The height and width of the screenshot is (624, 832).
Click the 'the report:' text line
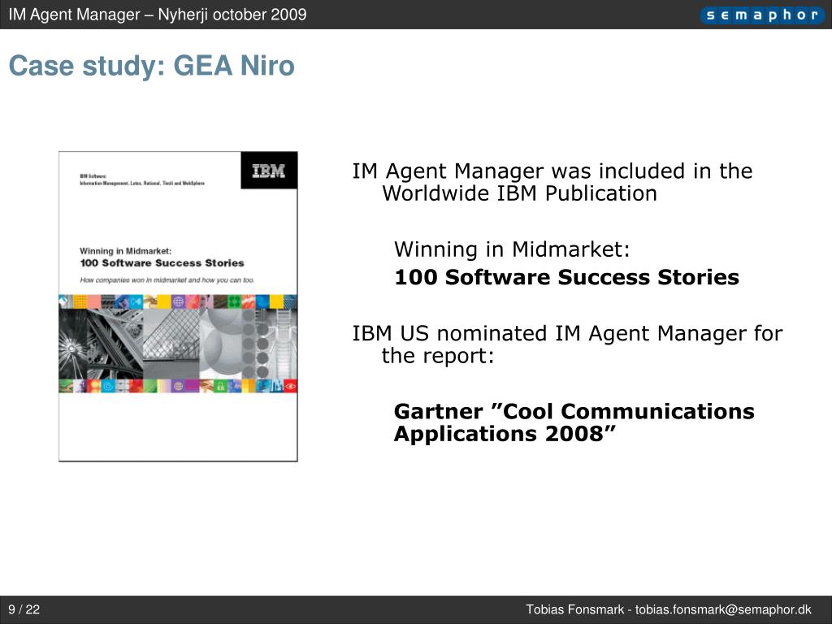tap(438, 356)
